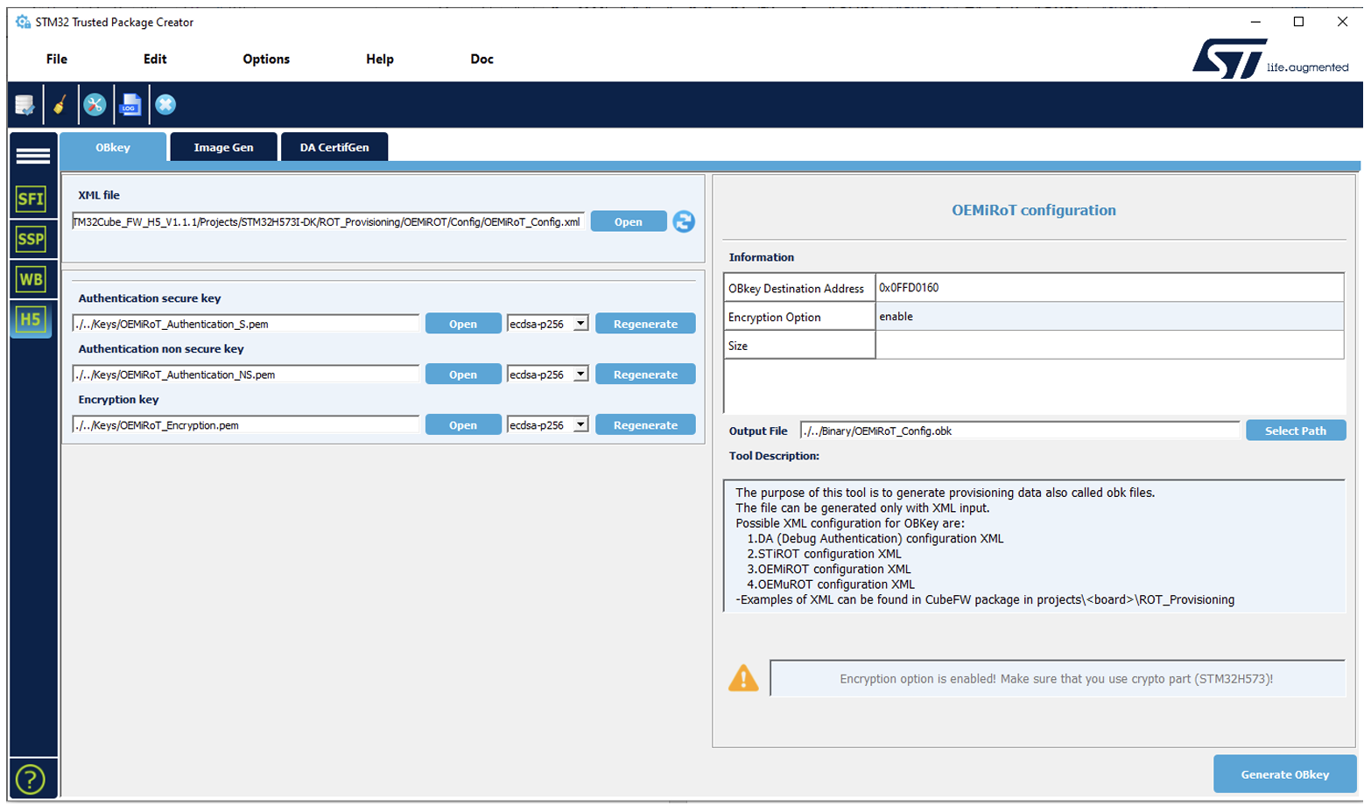This screenshot has width=1364, height=812.
Task: Click the 'Encryption option is enabled!' warning message
Action: click(1057, 678)
